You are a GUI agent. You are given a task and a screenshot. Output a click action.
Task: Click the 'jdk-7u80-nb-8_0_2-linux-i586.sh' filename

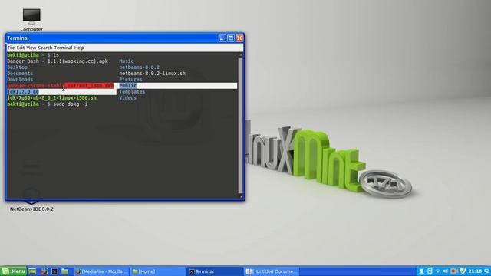point(51,98)
